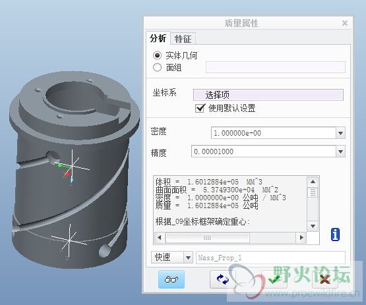
Task: Cancel with the red X button
Action: (x=325, y=279)
